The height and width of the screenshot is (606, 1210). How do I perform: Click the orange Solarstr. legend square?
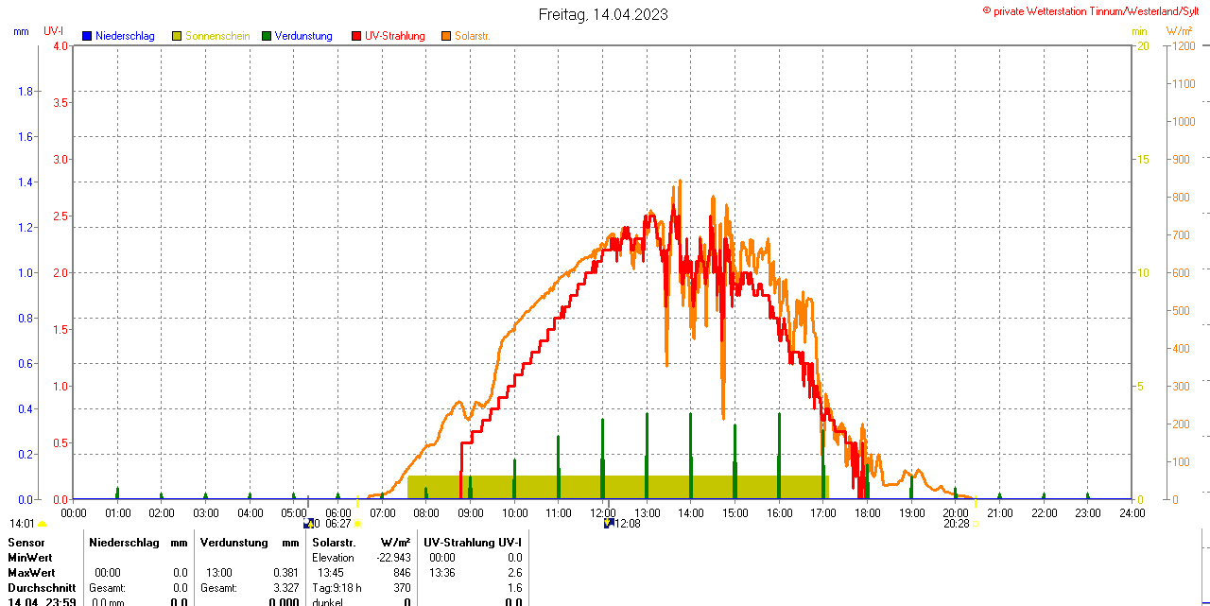pyautogui.click(x=446, y=36)
